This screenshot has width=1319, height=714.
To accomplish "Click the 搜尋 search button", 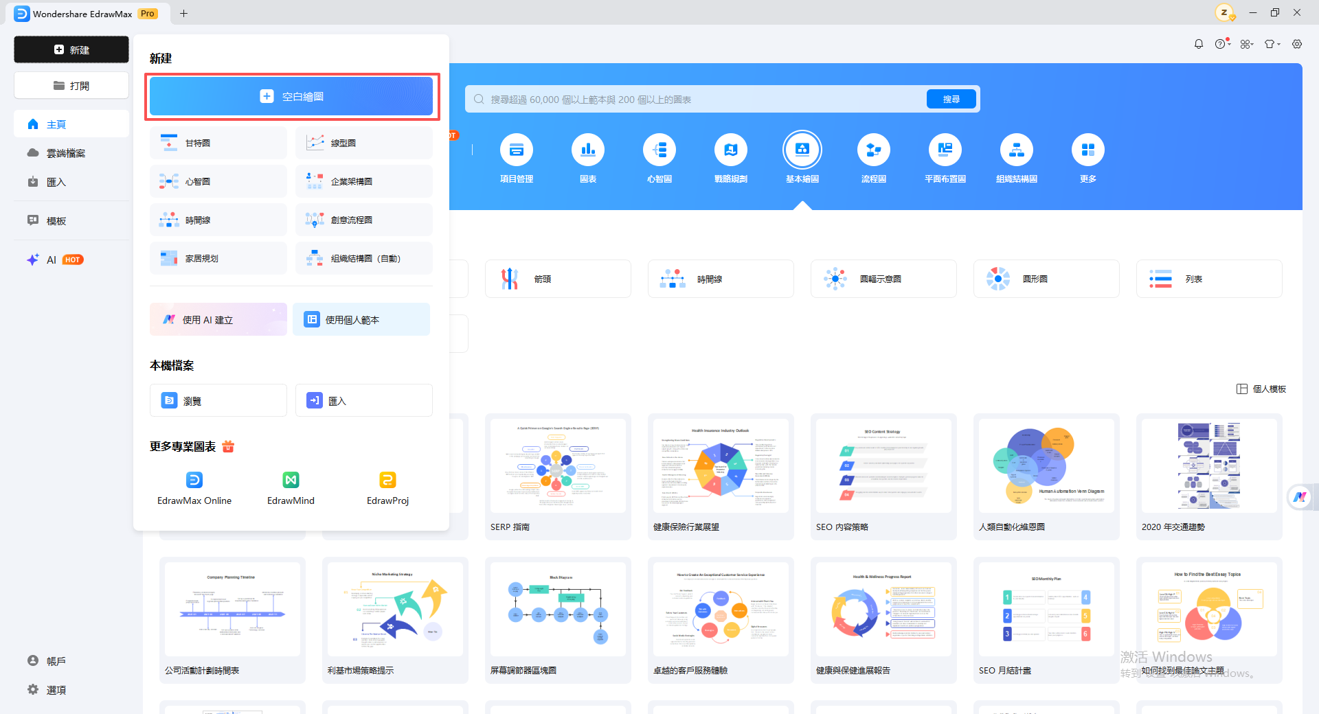I will coord(951,100).
